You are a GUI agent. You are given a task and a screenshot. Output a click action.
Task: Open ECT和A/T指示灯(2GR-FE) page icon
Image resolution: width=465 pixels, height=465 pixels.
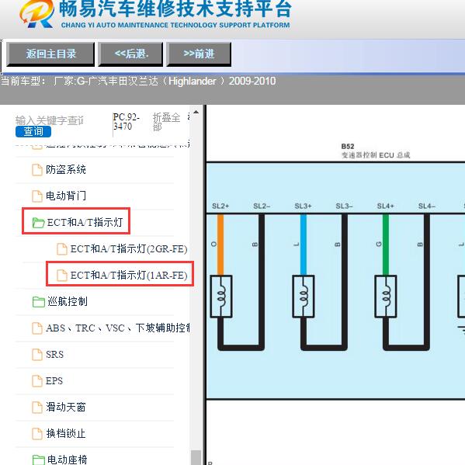[61, 249]
